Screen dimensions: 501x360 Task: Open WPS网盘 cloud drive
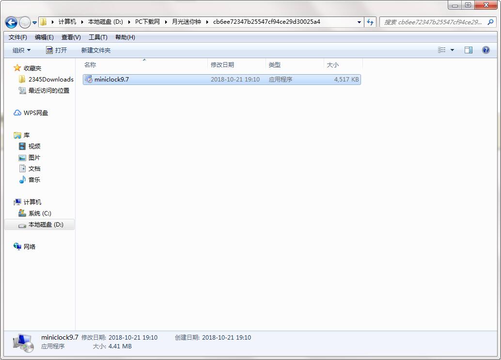pyautogui.click(x=31, y=113)
